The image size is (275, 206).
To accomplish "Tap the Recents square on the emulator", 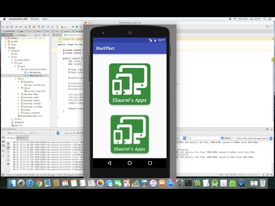I will (150, 163).
